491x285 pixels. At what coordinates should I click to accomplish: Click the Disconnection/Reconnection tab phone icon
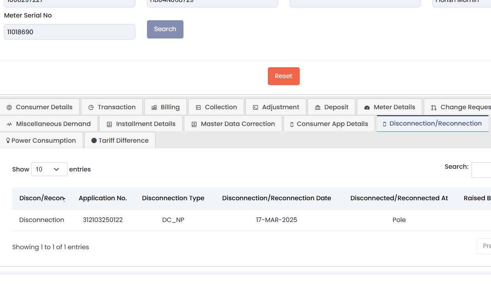[384, 124]
